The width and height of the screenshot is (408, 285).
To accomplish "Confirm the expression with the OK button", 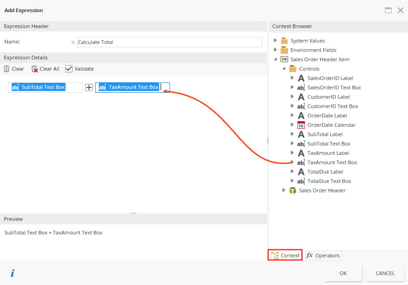I will coord(343,273).
